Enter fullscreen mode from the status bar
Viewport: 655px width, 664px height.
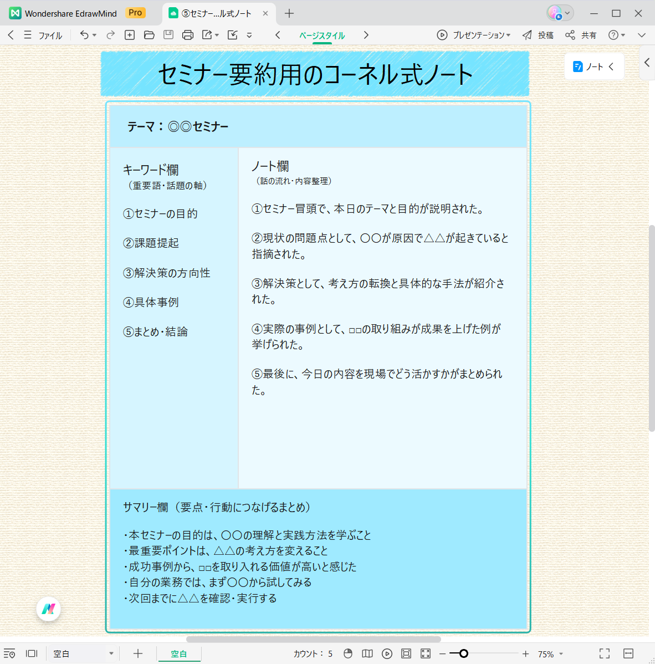coord(604,653)
